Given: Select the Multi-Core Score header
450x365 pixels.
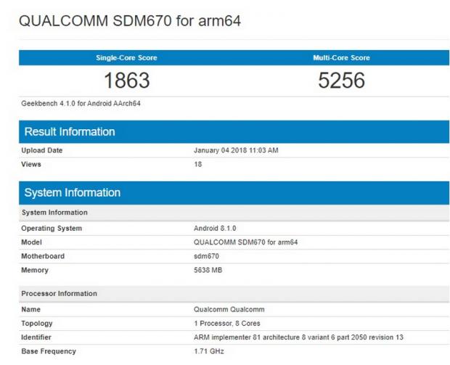Looking at the screenshot, I should [341, 57].
